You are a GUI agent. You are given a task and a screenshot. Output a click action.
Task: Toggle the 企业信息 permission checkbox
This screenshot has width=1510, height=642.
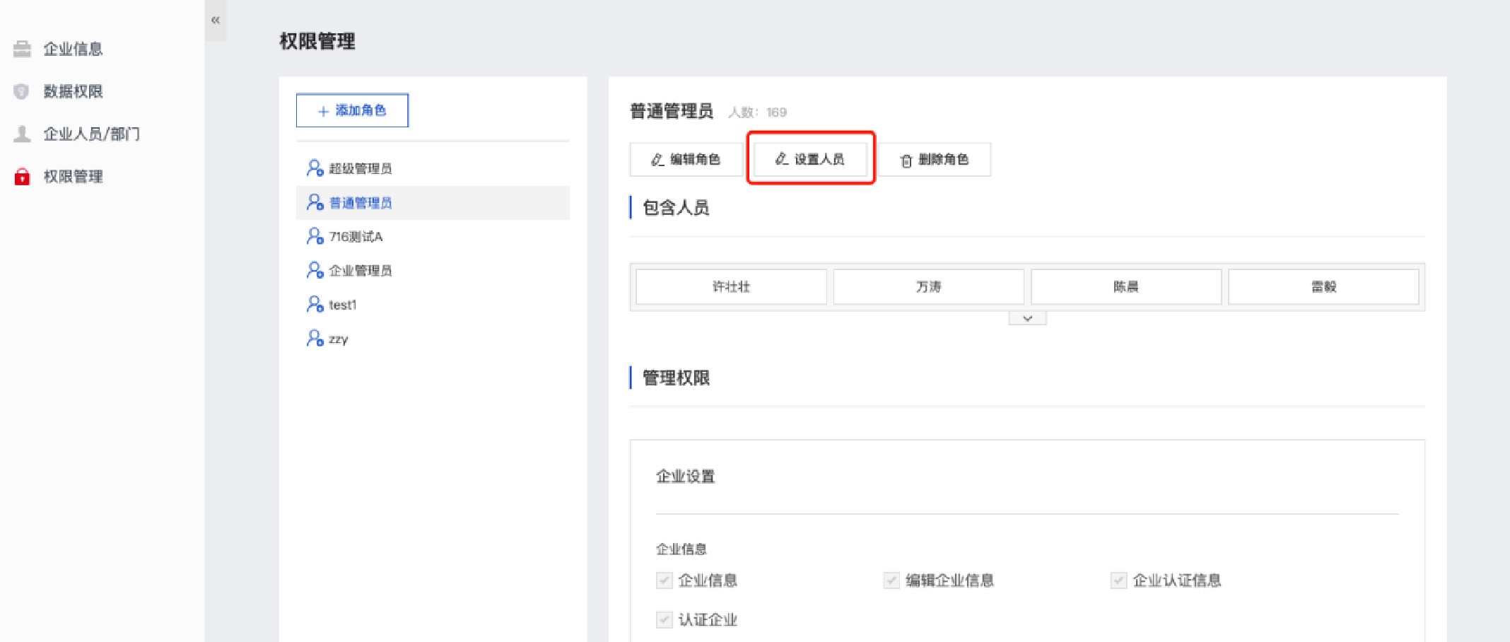[x=664, y=580]
